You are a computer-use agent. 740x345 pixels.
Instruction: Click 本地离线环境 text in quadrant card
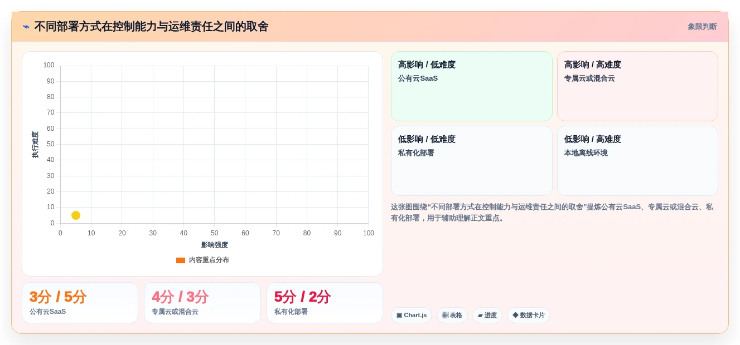click(586, 153)
